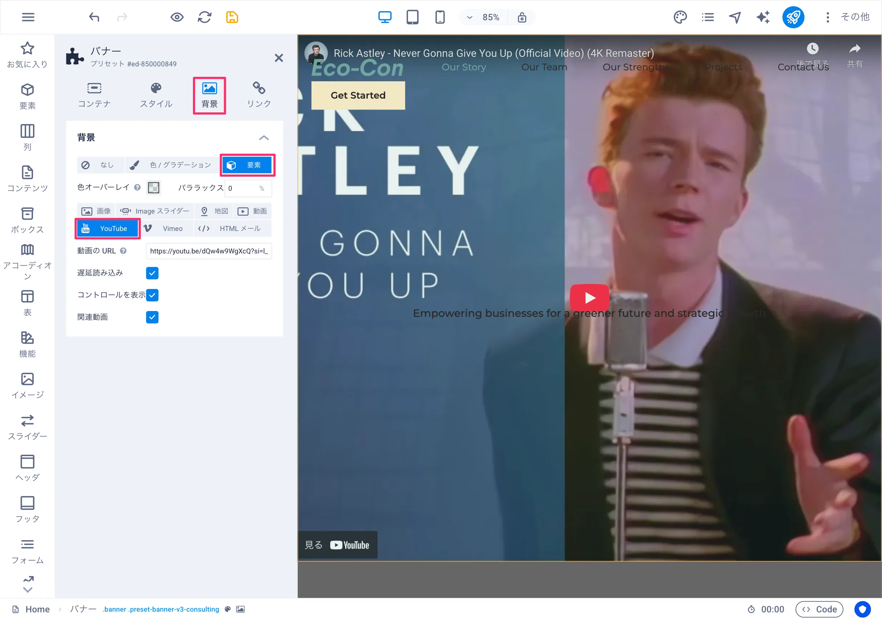This screenshot has width=882, height=620.
Task: Select ヘッダ header in sidebar
Action: click(x=27, y=469)
